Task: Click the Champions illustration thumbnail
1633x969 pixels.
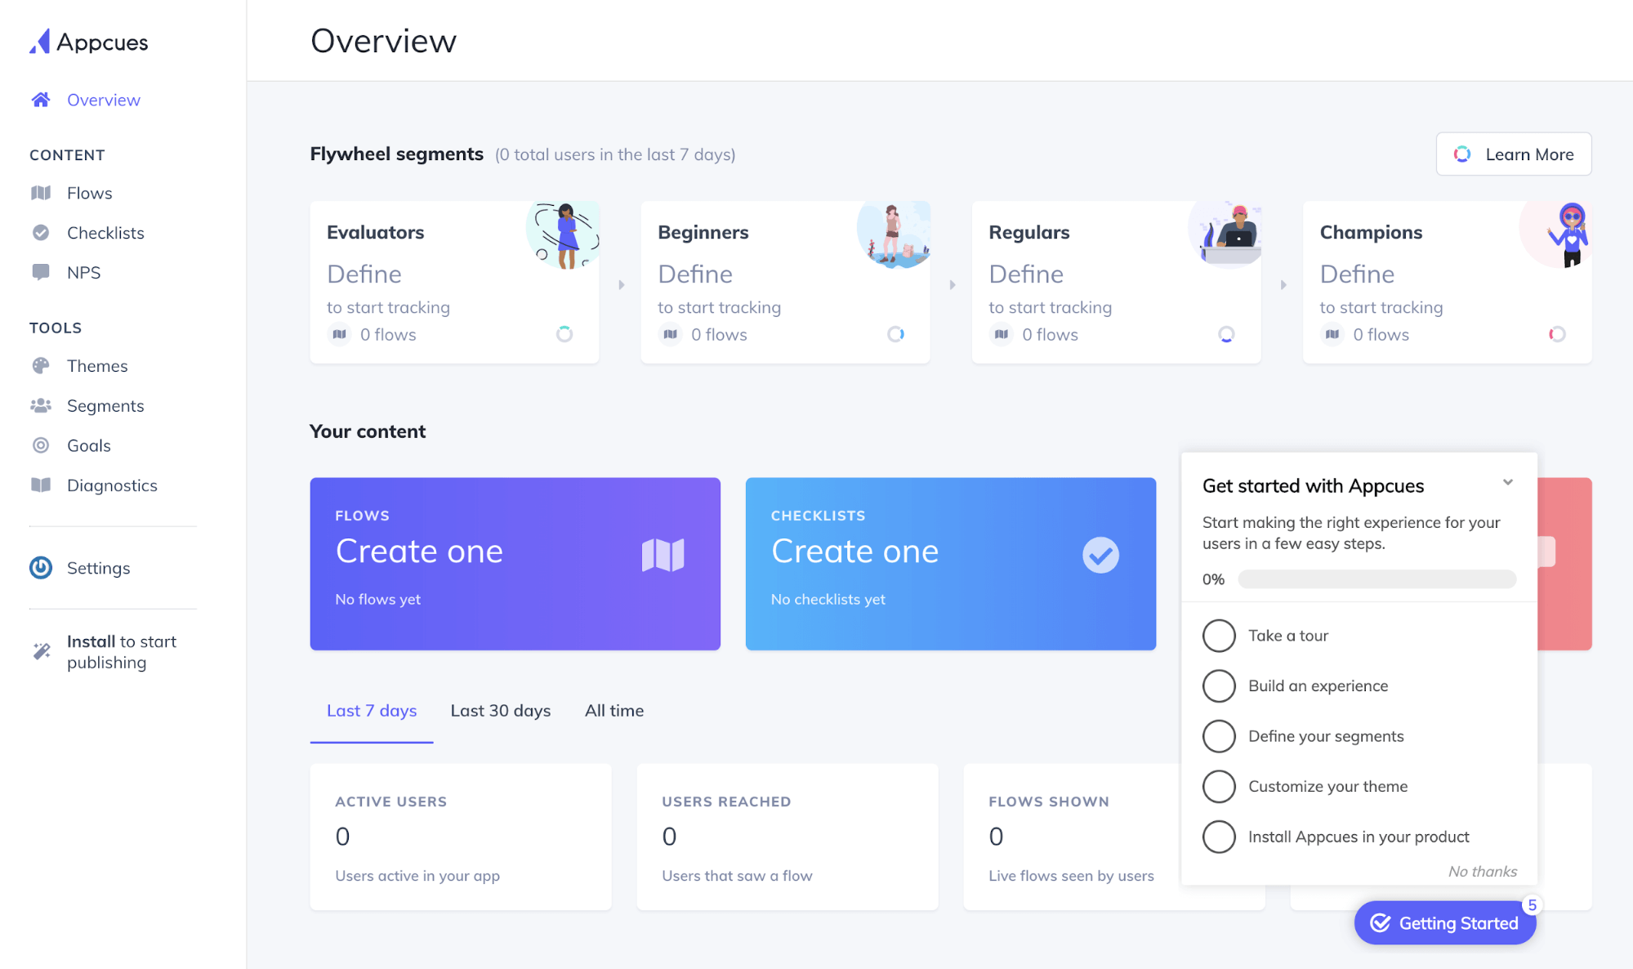Action: click(1556, 234)
